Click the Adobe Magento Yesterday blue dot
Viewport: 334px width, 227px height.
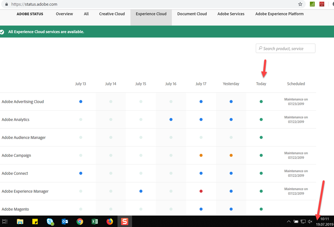(x=231, y=209)
